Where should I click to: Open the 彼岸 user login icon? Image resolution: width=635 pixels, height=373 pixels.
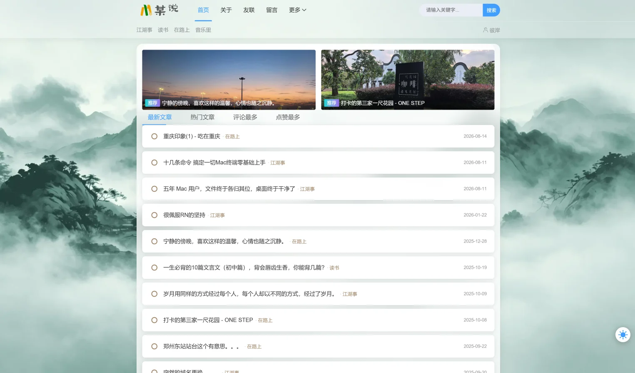(x=491, y=30)
